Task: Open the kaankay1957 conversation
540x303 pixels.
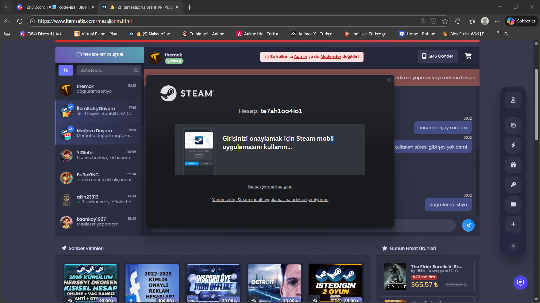Action: 98,222
